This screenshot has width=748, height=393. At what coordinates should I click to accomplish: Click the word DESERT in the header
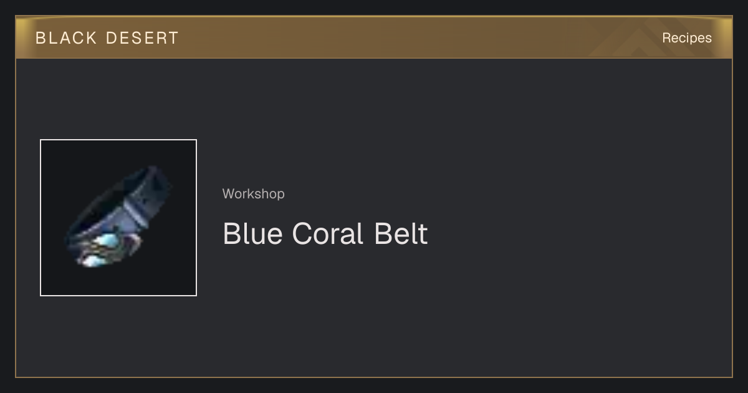tap(142, 38)
